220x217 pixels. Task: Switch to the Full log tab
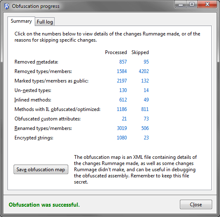click(x=45, y=22)
